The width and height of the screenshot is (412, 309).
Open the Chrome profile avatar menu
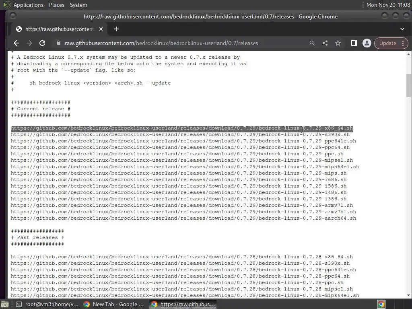[x=367, y=43]
